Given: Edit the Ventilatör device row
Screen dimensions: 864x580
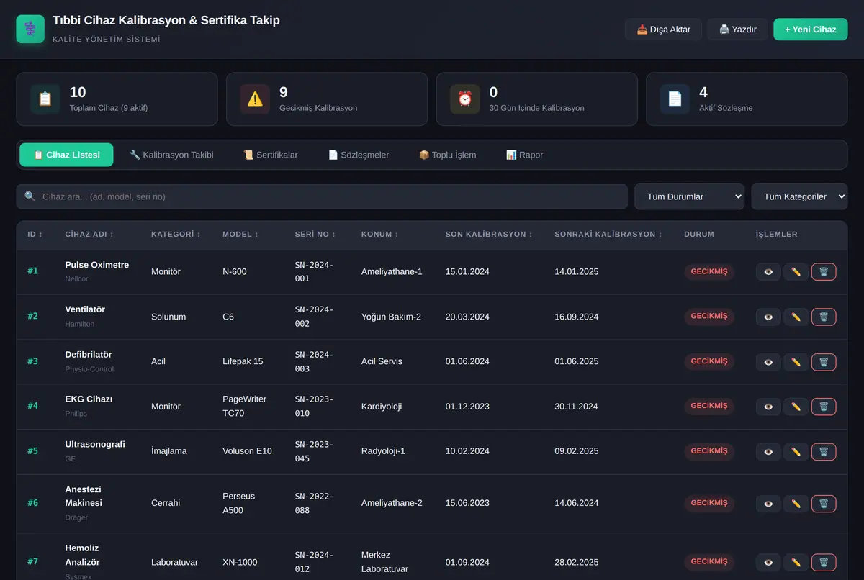Looking at the screenshot, I should coord(796,317).
